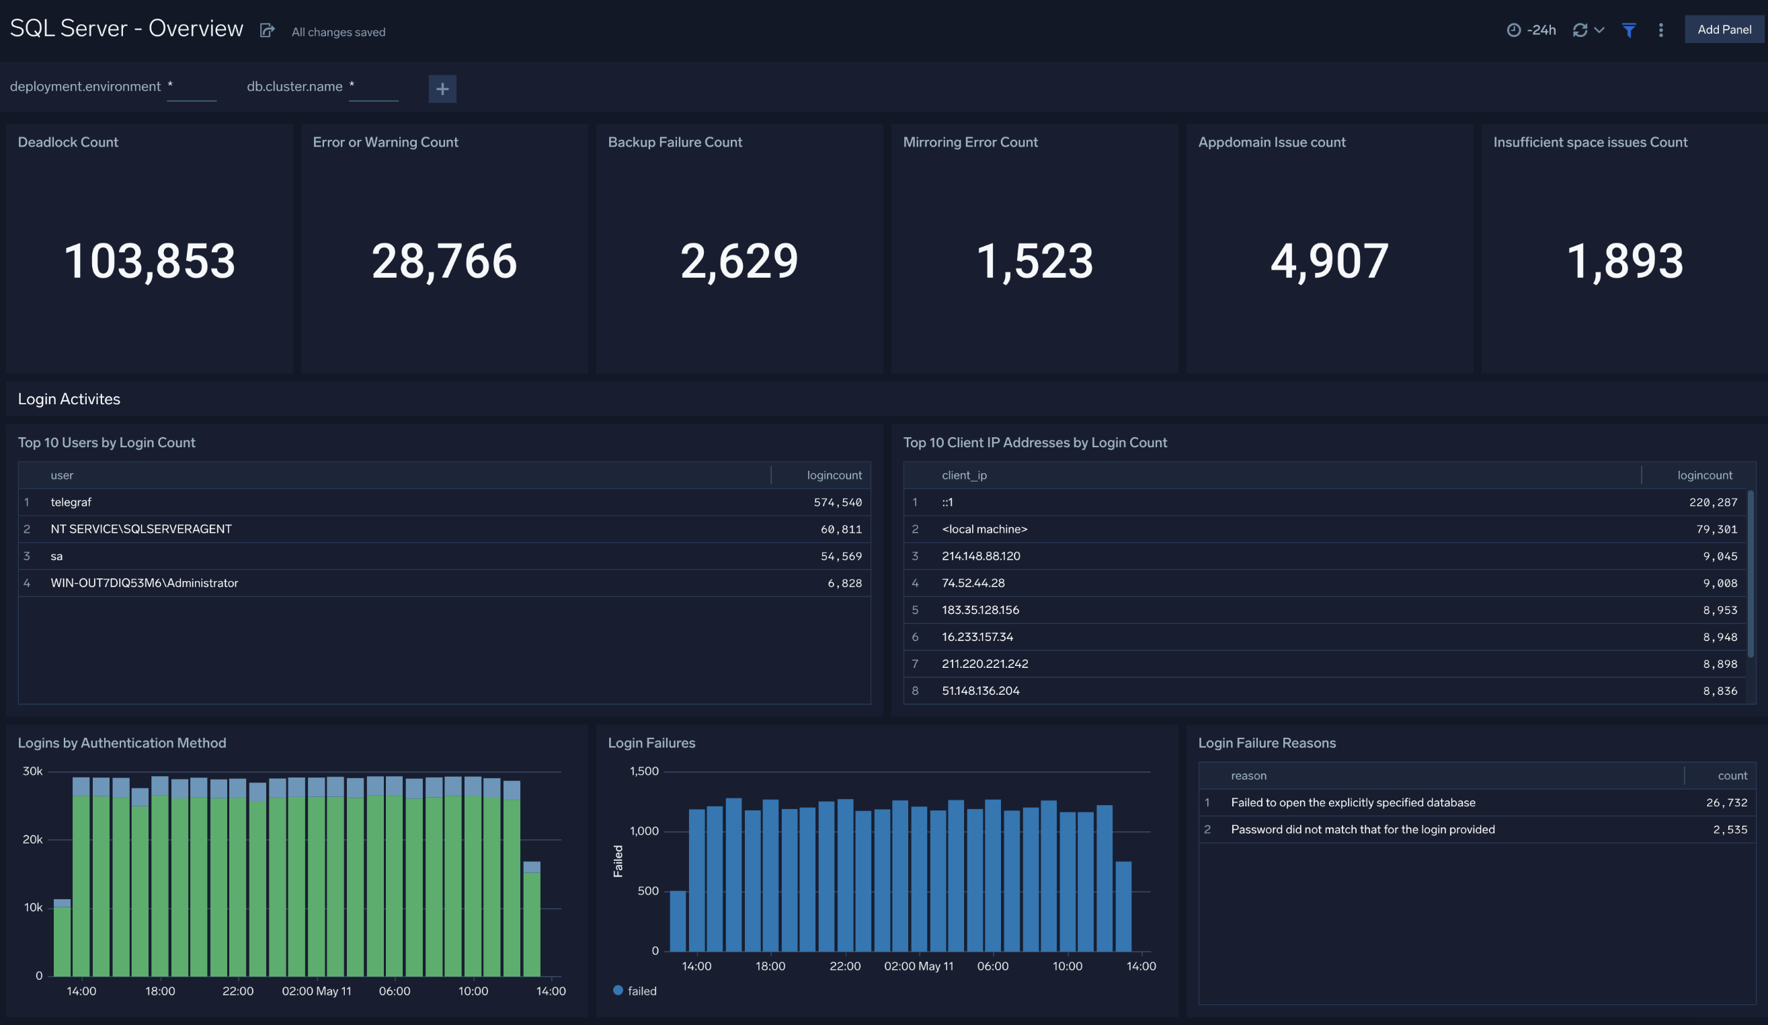The height and width of the screenshot is (1025, 1768).
Task: Click the plus button to add filter
Action: click(442, 89)
